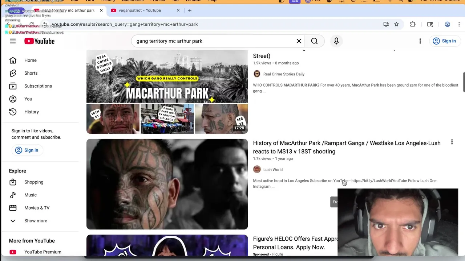Open Music under Explore
The height and width of the screenshot is (261, 465).
coord(30,195)
